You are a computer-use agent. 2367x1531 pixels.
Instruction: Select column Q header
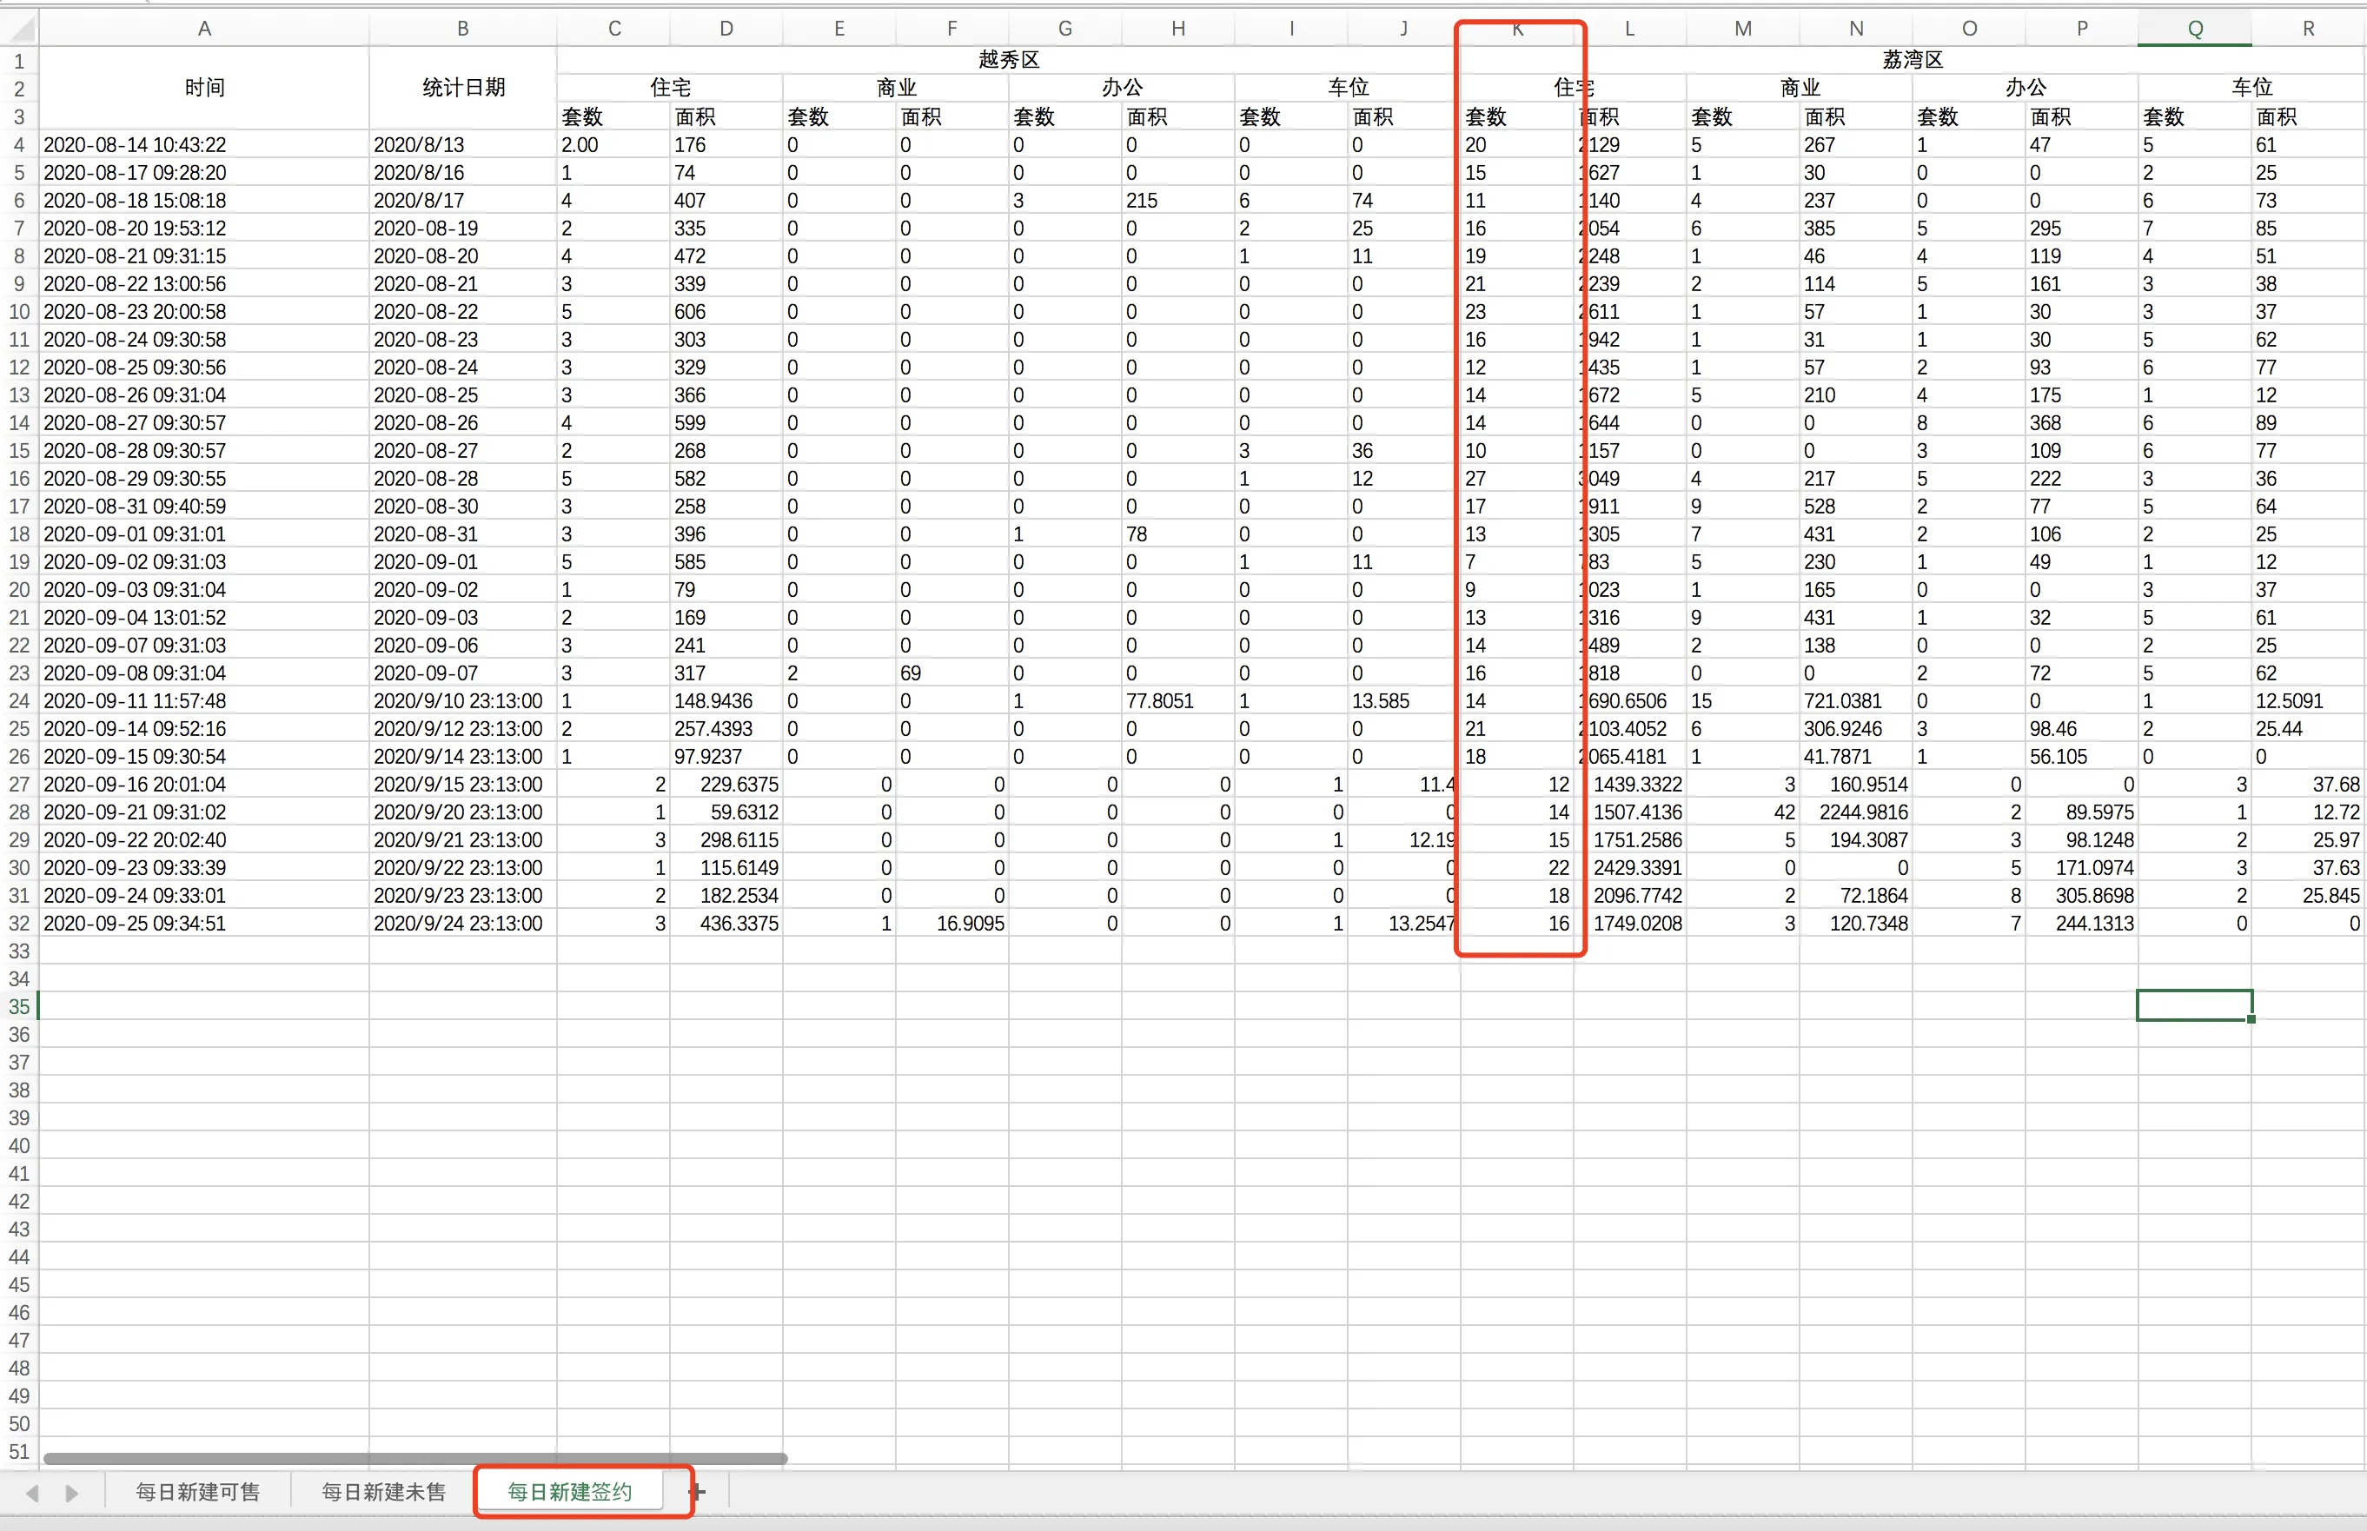tap(2195, 29)
